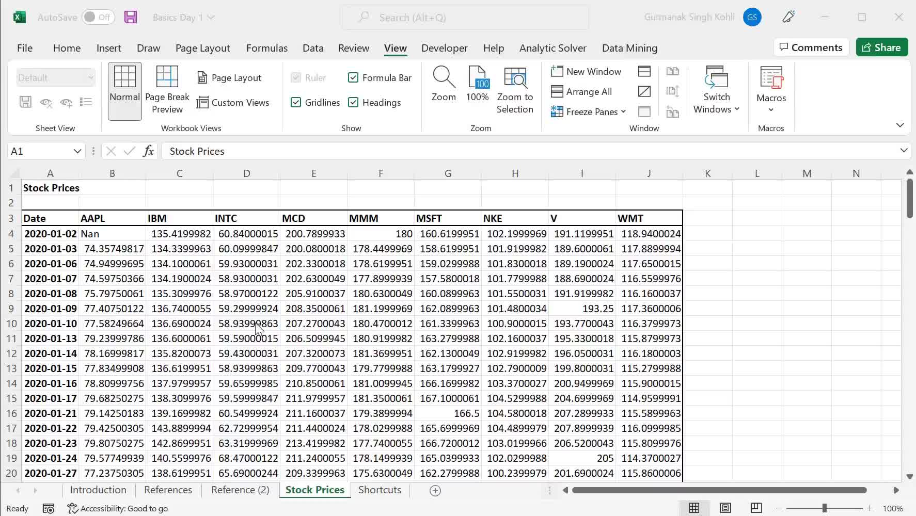Click Zoom to Selection

pos(515,91)
